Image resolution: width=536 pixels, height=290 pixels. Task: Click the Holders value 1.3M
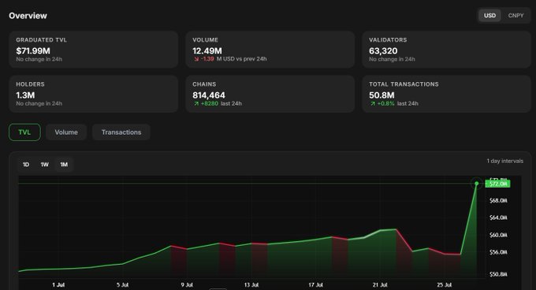[x=25, y=95]
